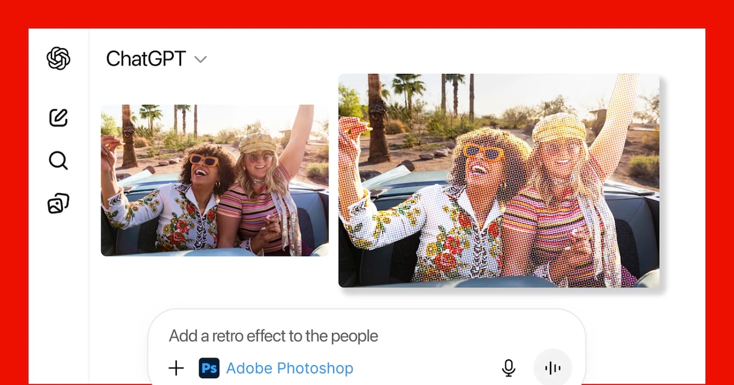Open search using the magnifying glass icon
Screen dimensions: 734x385
tap(59, 161)
